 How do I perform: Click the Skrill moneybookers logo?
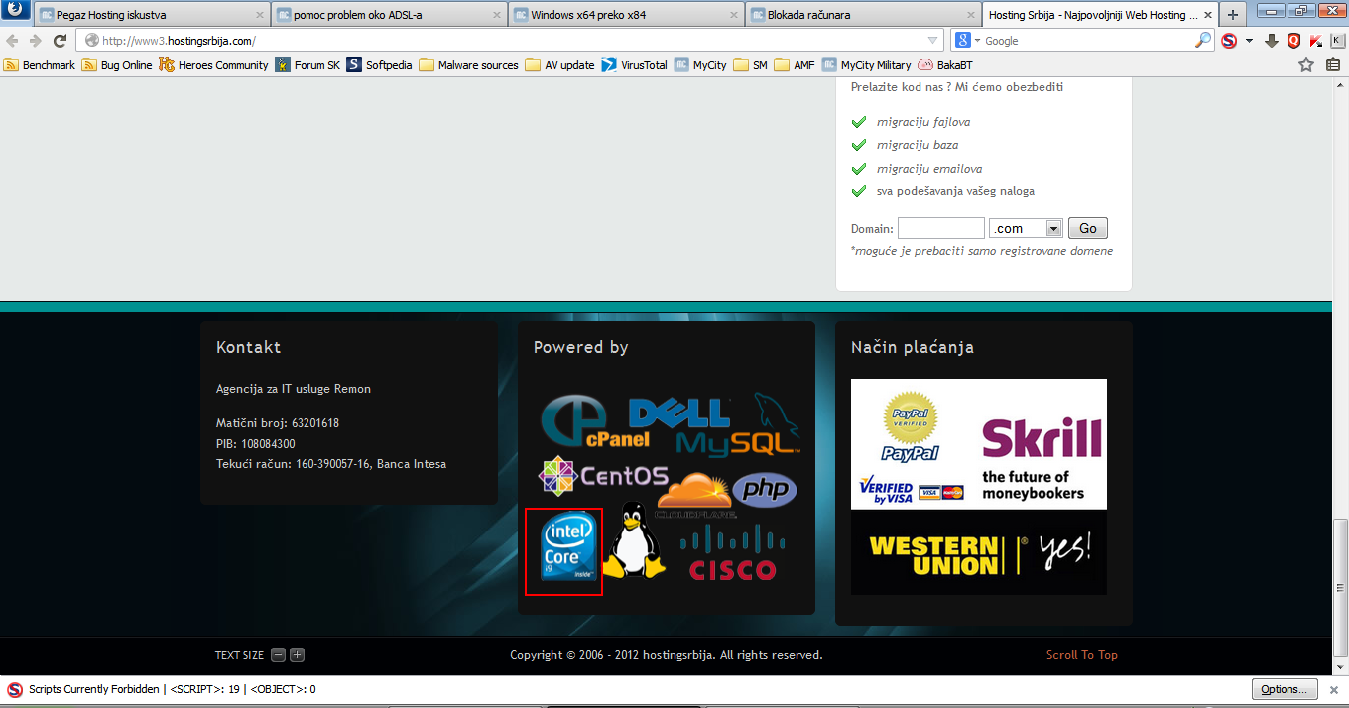tap(1041, 459)
